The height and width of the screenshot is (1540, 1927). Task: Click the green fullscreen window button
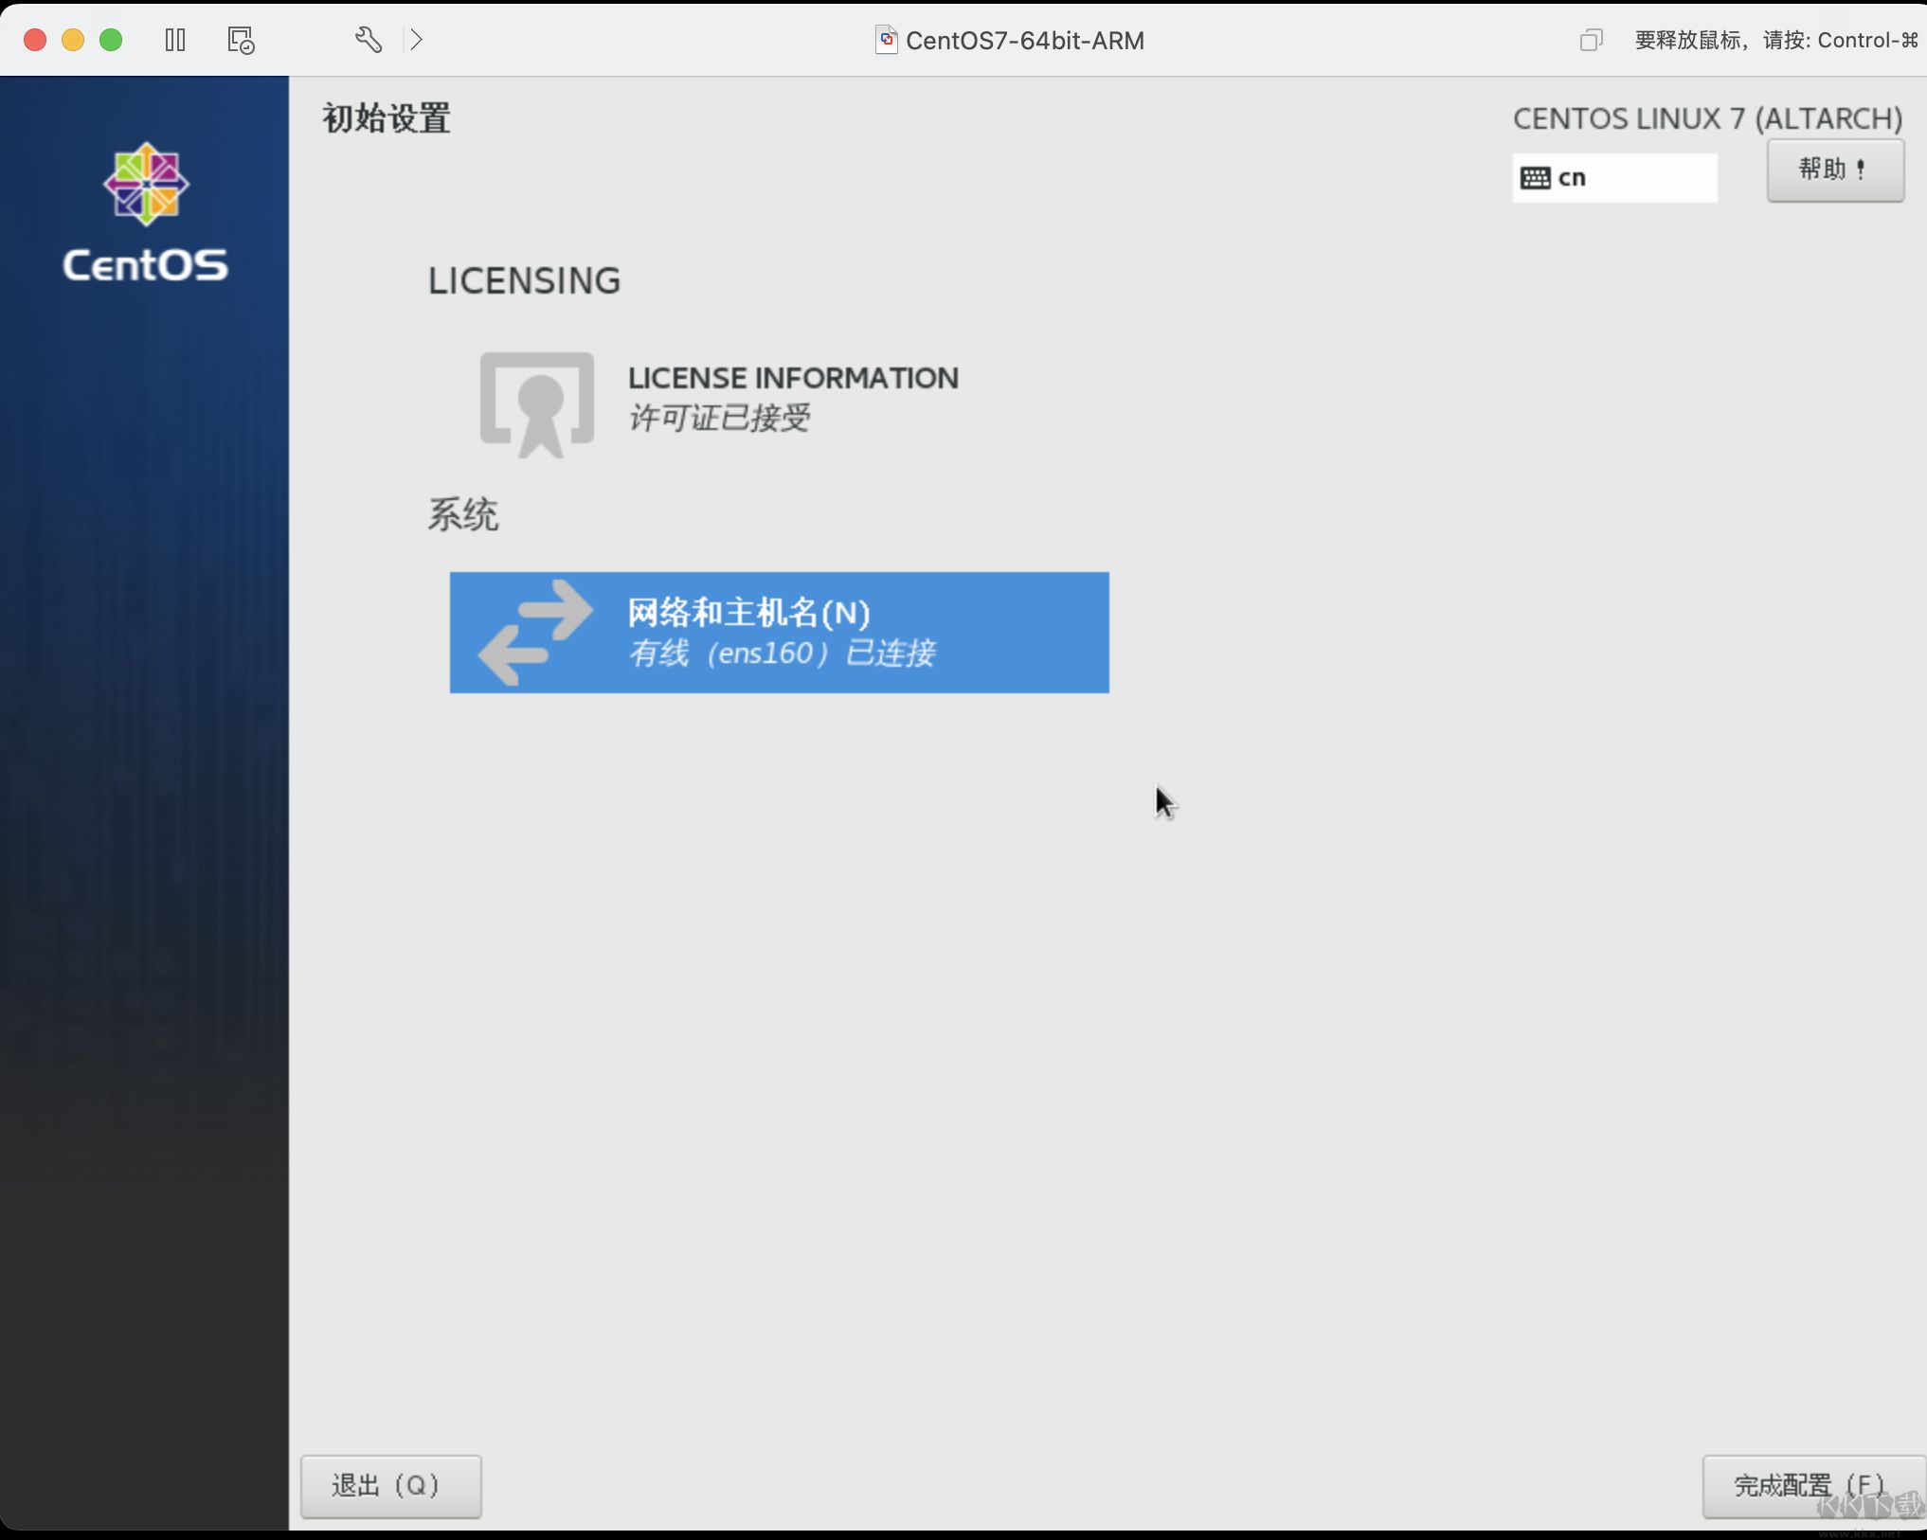click(x=111, y=40)
